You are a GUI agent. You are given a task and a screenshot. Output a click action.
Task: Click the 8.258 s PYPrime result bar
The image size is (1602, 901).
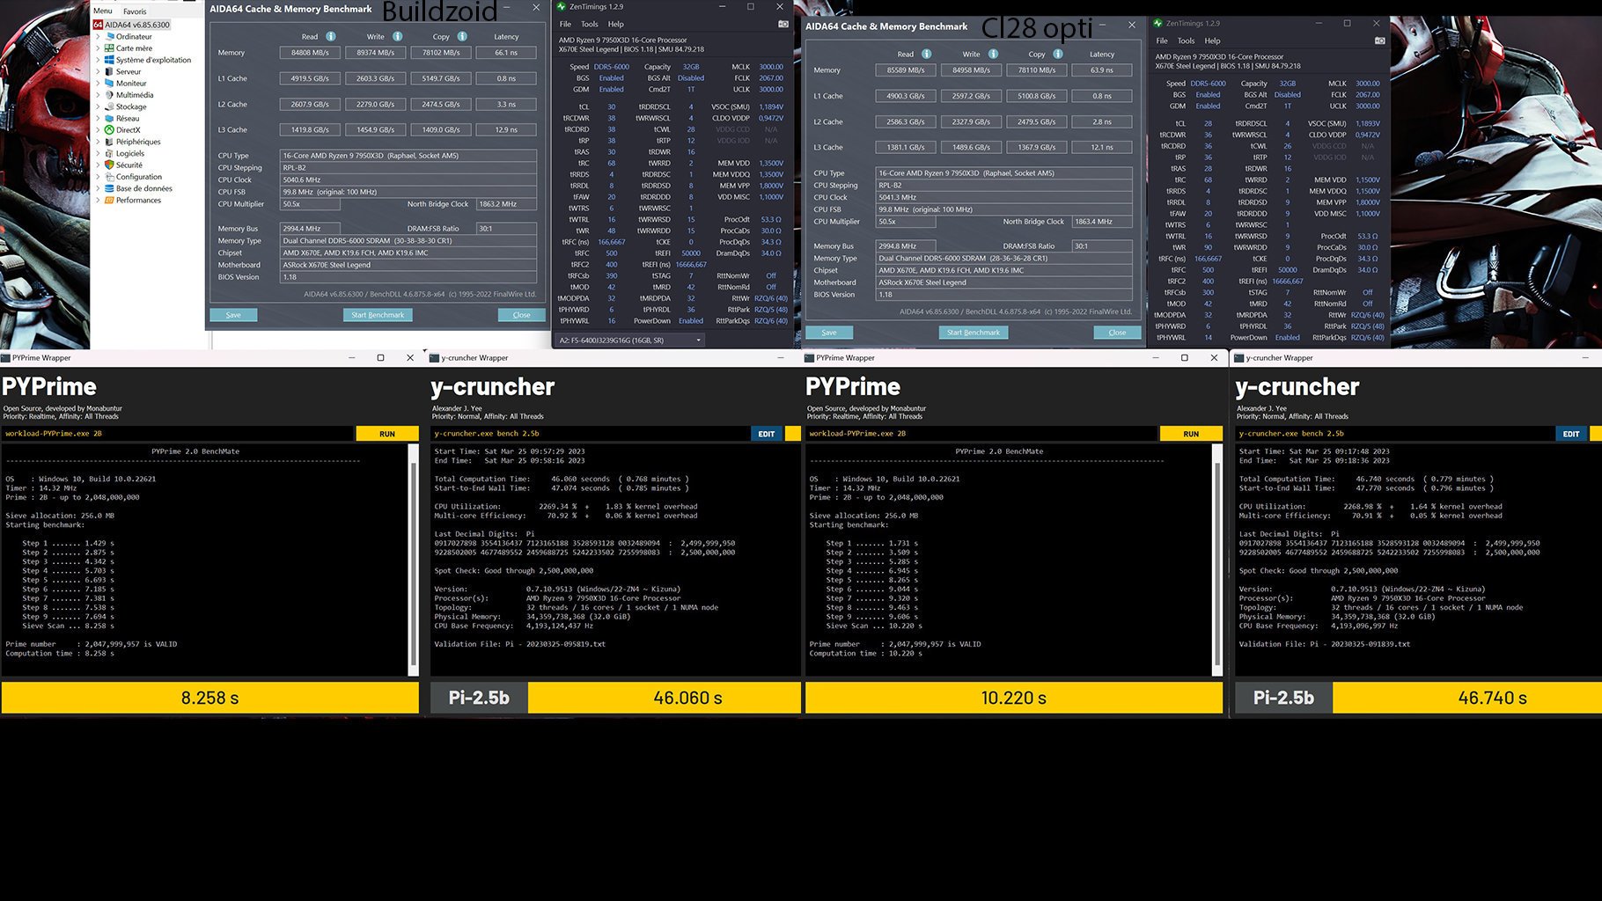pyautogui.click(x=210, y=698)
